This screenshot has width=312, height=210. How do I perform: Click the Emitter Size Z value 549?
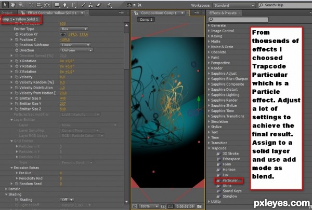[63, 109]
